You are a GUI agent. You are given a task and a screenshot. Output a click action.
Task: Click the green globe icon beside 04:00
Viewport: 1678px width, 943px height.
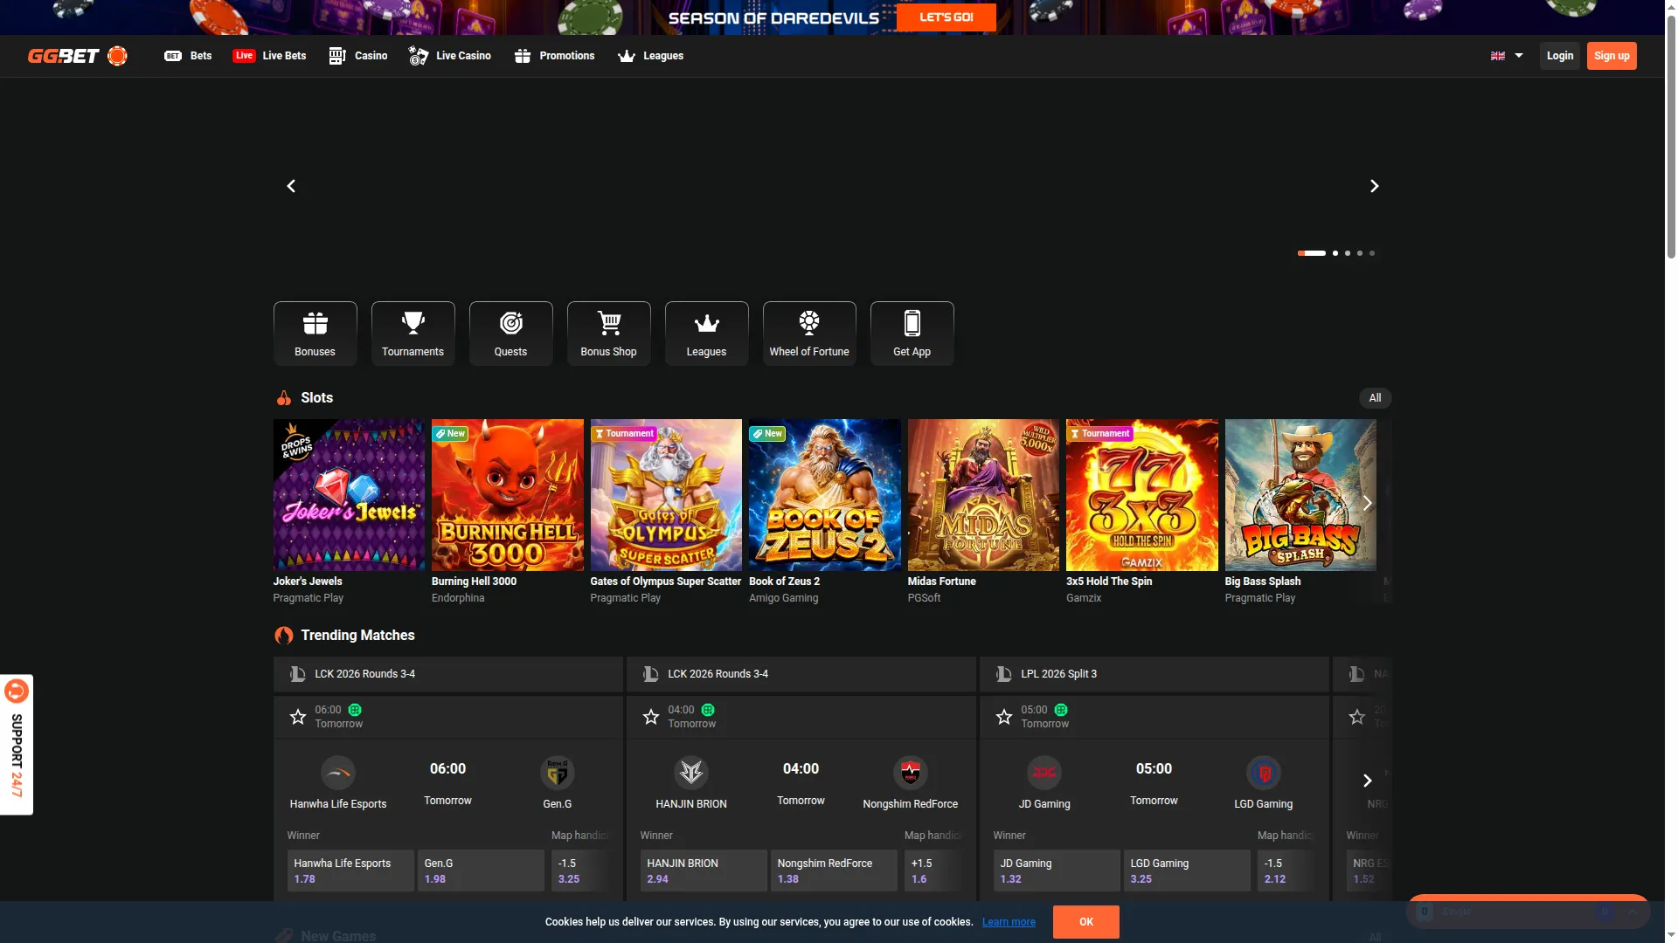(x=708, y=710)
